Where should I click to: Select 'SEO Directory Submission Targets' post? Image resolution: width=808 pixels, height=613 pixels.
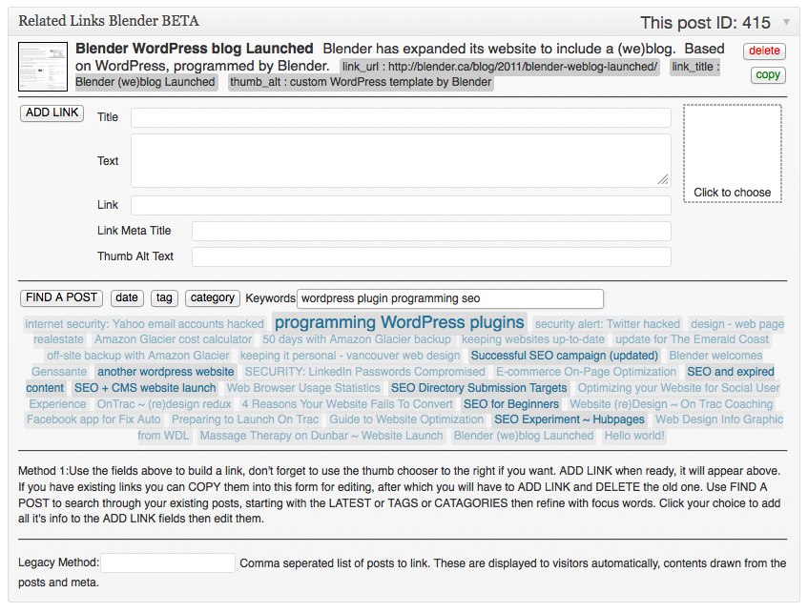pyautogui.click(x=479, y=388)
